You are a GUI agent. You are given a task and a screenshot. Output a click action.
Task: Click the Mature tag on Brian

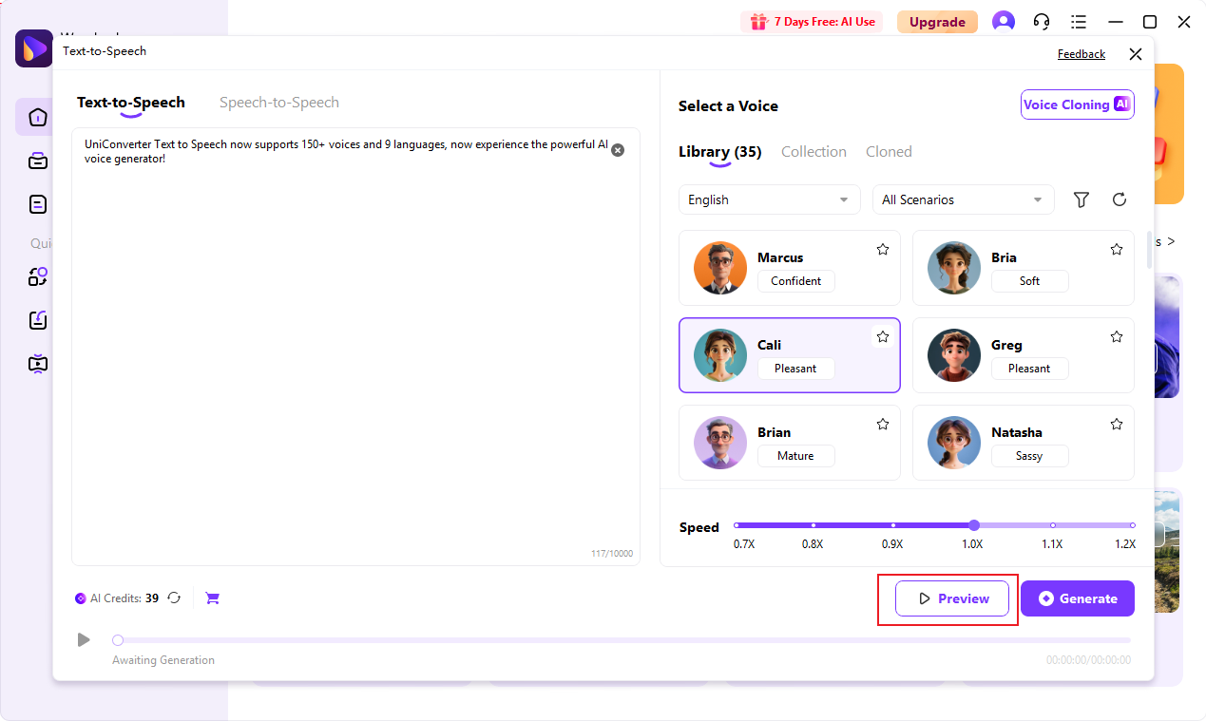[796, 456]
